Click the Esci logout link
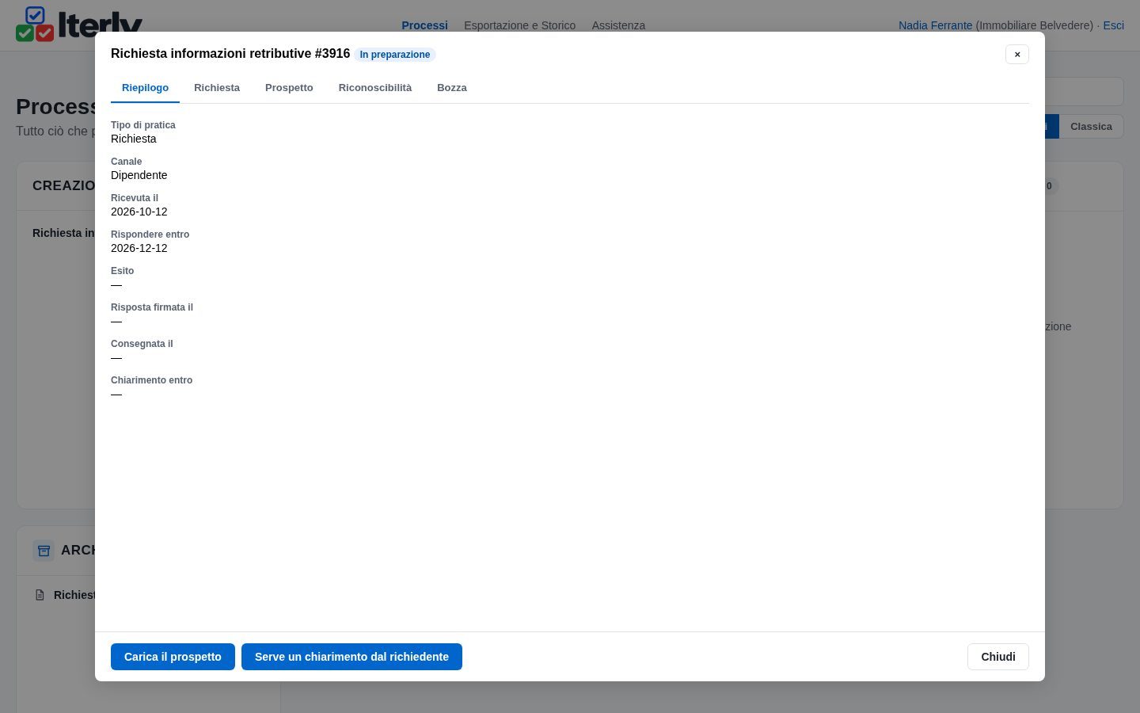Viewport: 1140px width, 713px height. pos(1113,25)
